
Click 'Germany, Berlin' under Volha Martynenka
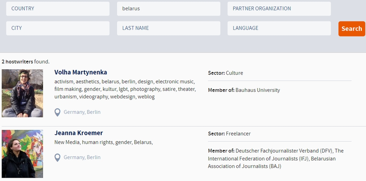(82, 112)
